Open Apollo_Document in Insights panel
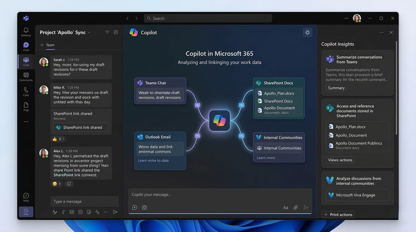This screenshot has width=416, height=232. 348,135
